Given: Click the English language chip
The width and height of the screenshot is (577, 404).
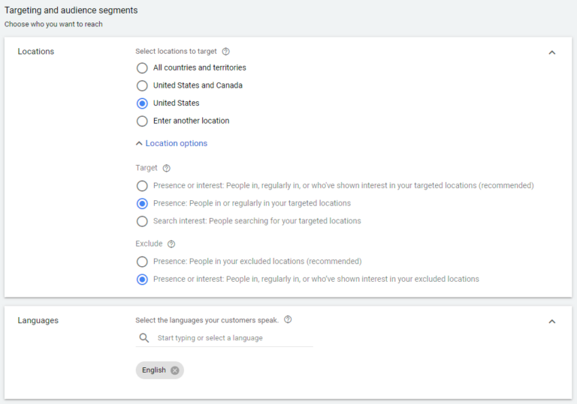Looking at the screenshot, I should click(x=154, y=370).
